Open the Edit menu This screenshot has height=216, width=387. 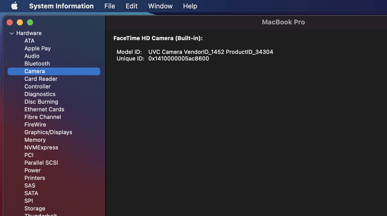[x=132, y=6]
